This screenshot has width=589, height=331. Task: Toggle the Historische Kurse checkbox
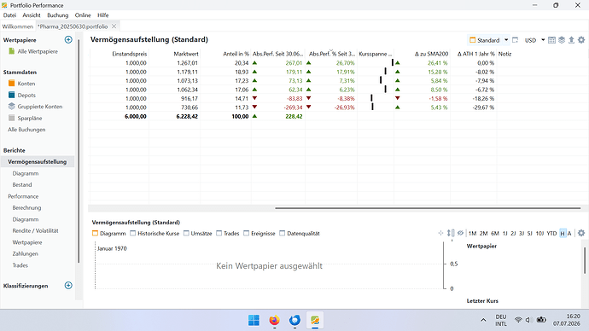point(132,234)
